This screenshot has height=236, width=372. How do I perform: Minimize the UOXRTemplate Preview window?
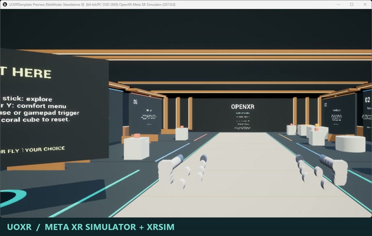click(339, 4)
